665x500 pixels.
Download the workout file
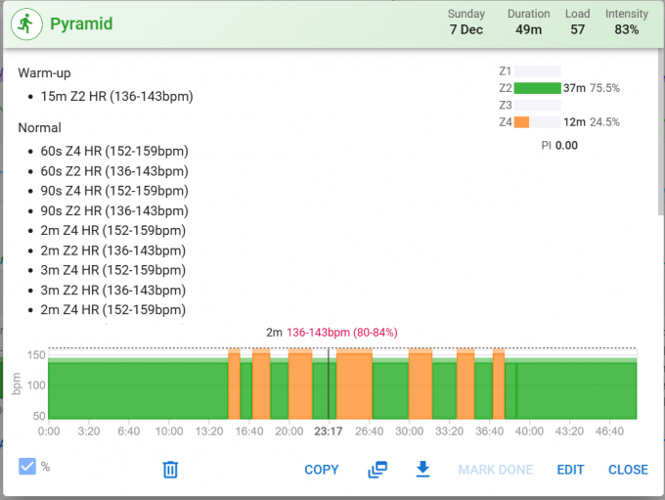422,470
